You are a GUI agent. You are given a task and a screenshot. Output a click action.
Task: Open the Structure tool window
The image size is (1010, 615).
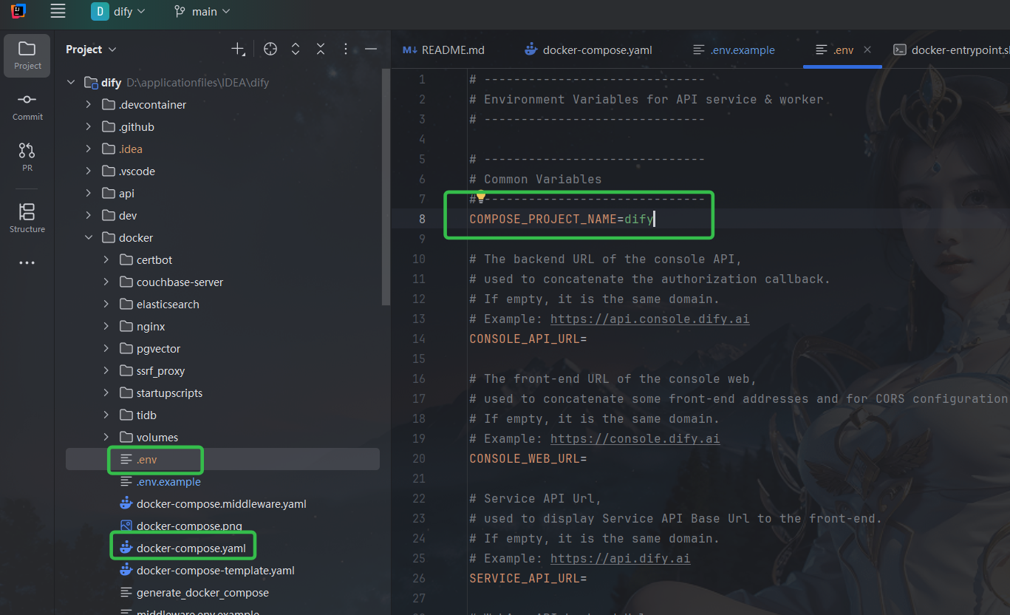[x=27, y=218]
